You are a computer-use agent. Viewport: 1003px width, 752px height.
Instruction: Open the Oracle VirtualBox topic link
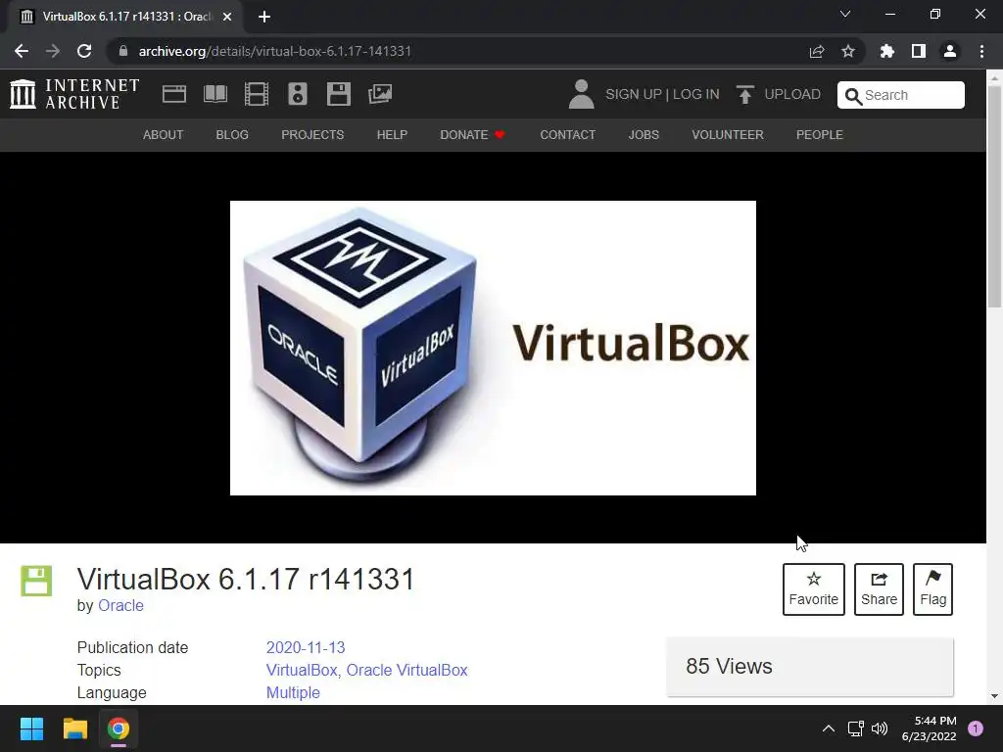(406, 670)
